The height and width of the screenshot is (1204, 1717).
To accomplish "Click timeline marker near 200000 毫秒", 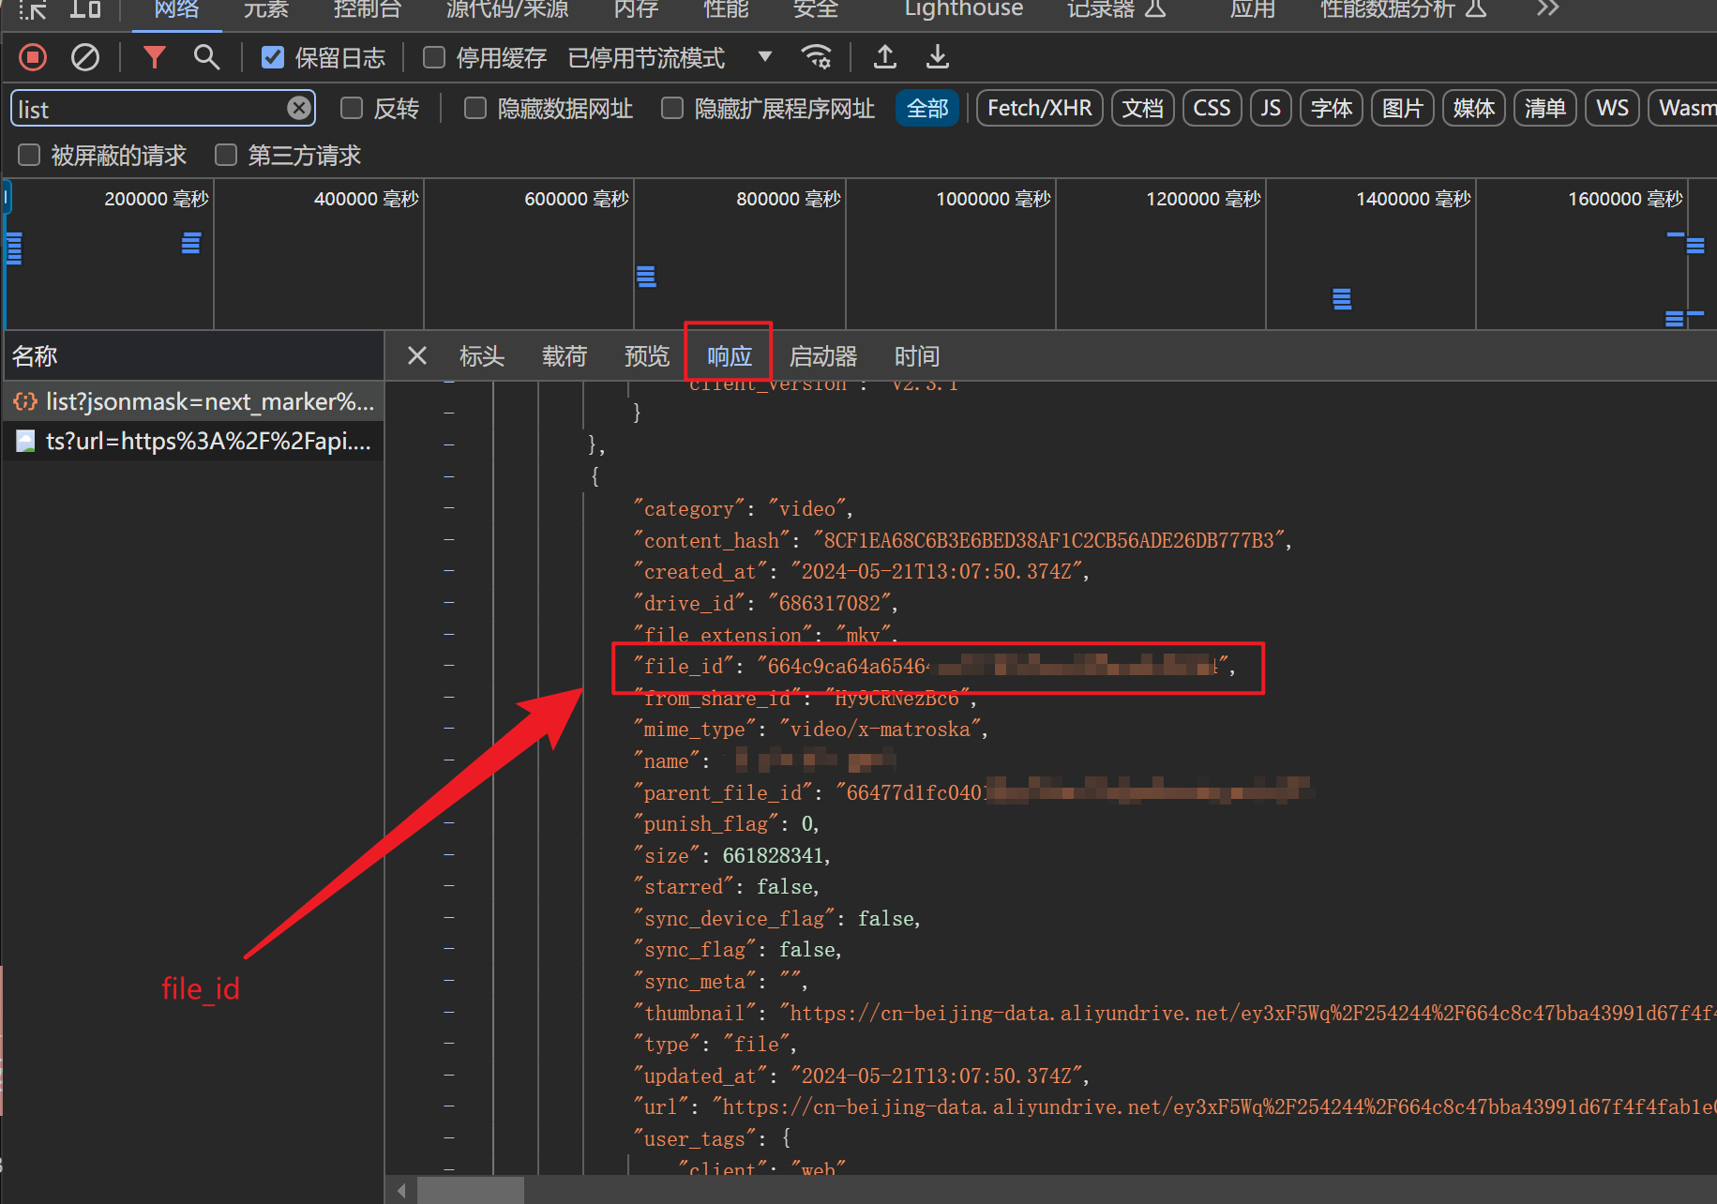I will [190, 243].
